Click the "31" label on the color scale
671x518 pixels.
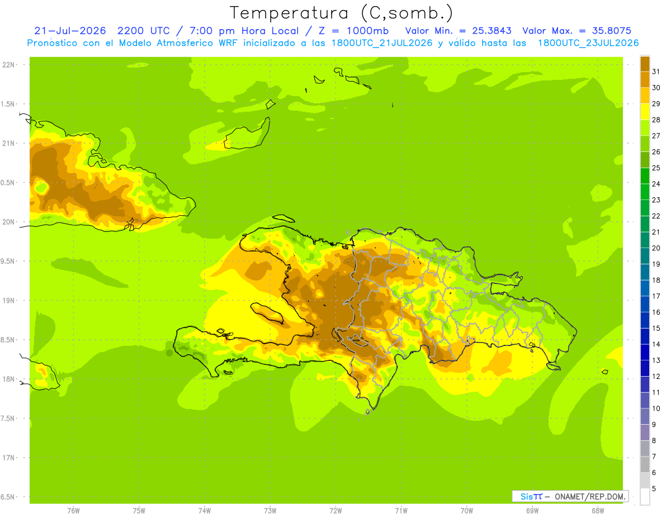coord(656,72)
